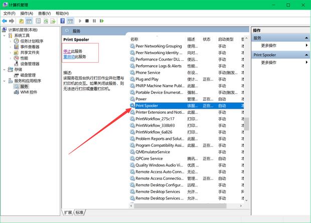The width and height of the screenshot is (311, 223).
Task: Collapse the 服务和应用程序 tree node
Action: click(5, 81)
